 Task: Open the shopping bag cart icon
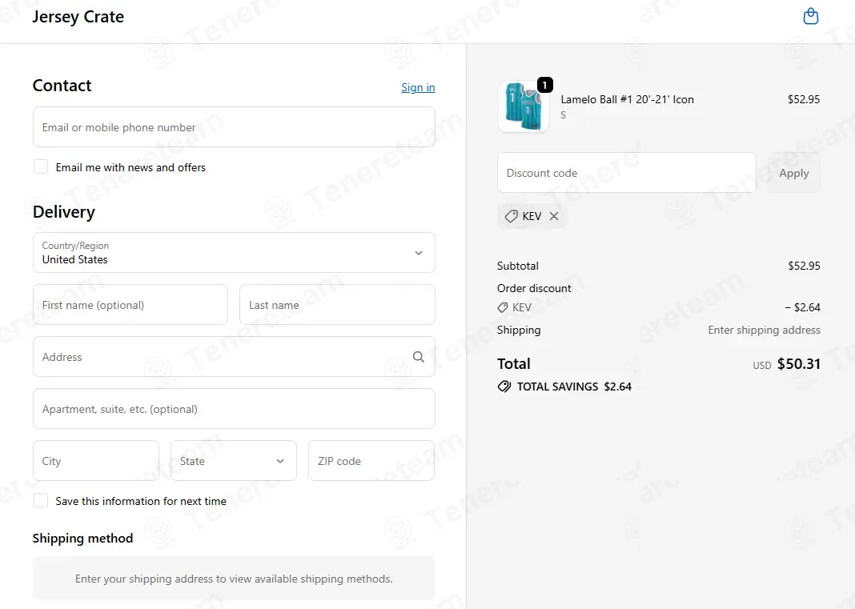(811, 16)
